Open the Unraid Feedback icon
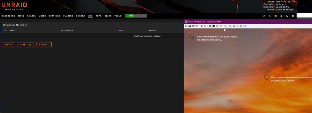This screenshot has width=312, height=113. (x=275, y=16)
